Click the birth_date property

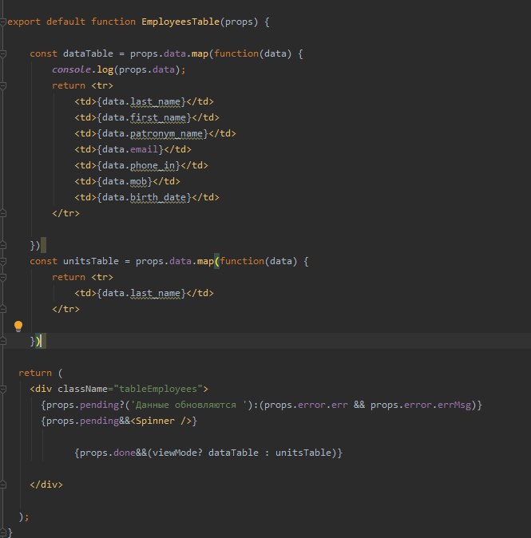click(158, 197)
